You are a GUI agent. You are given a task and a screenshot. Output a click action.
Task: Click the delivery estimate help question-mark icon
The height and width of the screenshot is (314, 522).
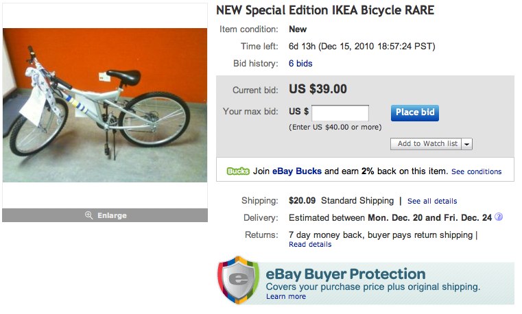[x=499, y=217]
